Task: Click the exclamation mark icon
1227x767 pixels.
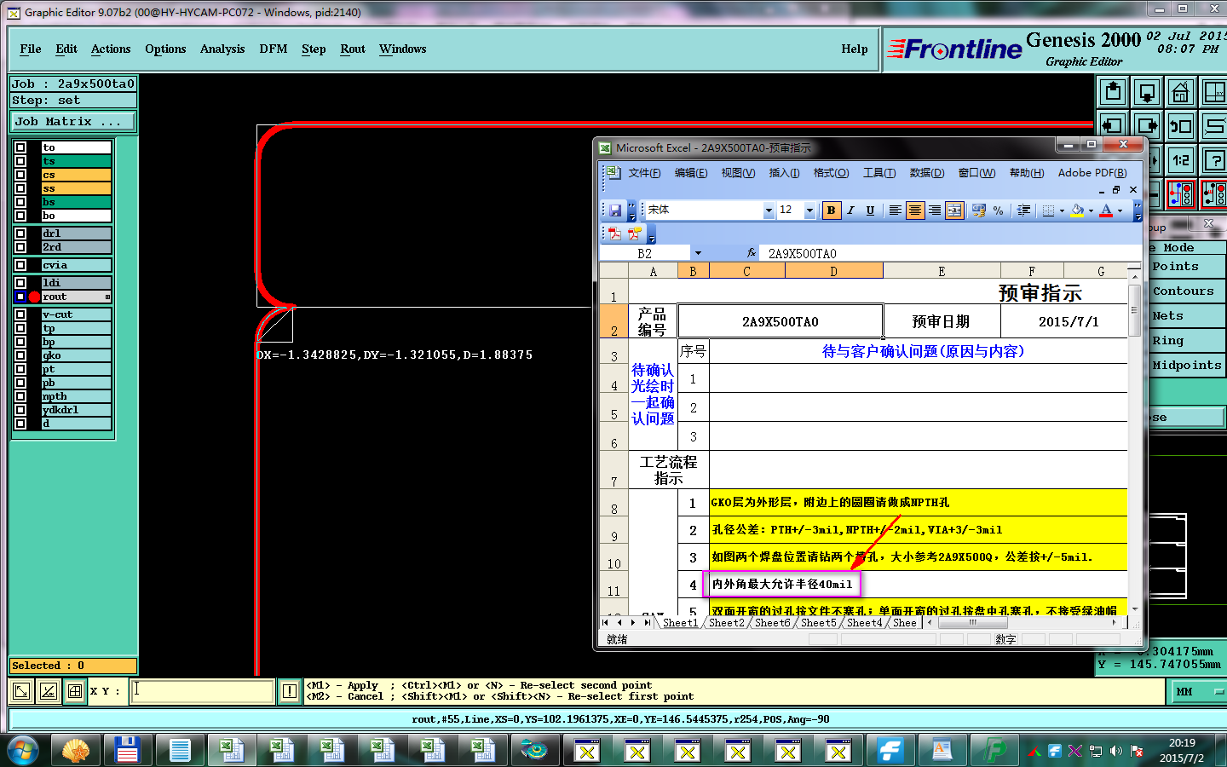Action: 290,691
